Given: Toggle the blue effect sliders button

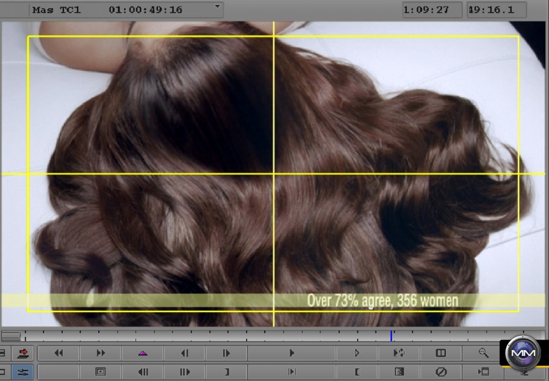Looking at the screenshot, I should coord(23,372).
